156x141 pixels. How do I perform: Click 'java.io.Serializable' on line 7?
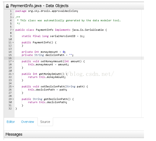pyautogui.click(x=88, y=30)
